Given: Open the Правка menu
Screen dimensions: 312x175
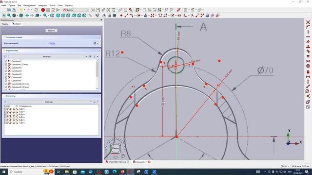Looking at the screenshot, I should [x=12, y=5].
